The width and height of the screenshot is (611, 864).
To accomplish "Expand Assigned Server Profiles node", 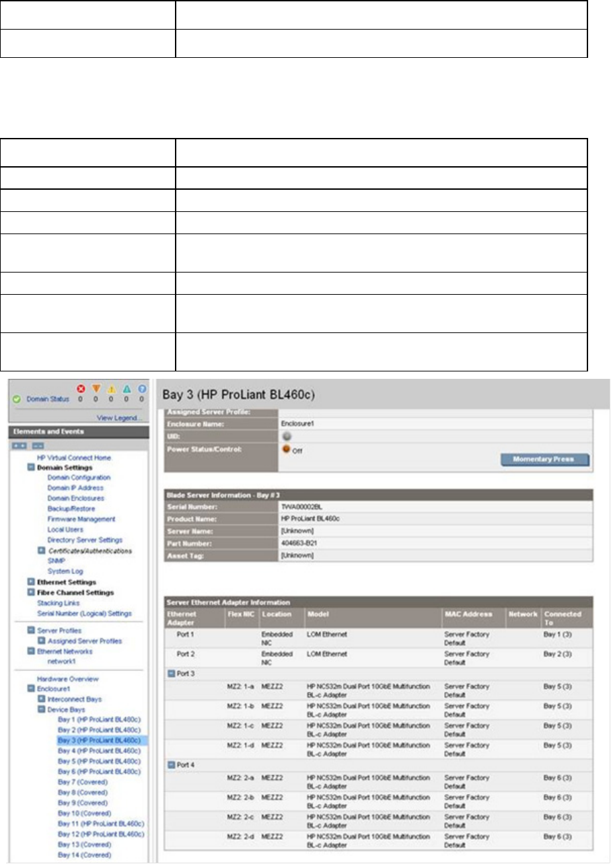I will 41,641.
